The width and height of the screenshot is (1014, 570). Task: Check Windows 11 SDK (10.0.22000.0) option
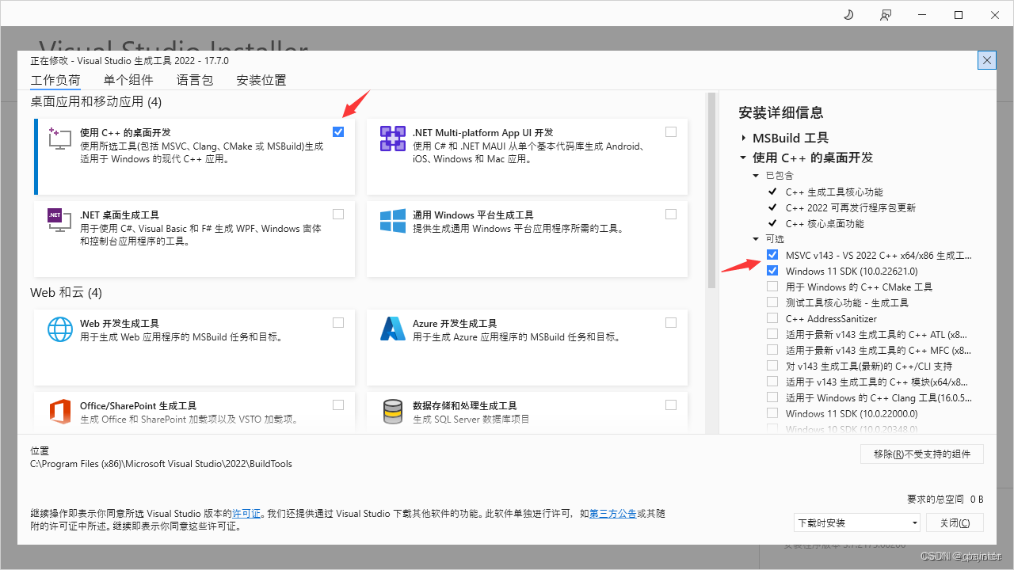pyautogui.click(x=772, y=413)
